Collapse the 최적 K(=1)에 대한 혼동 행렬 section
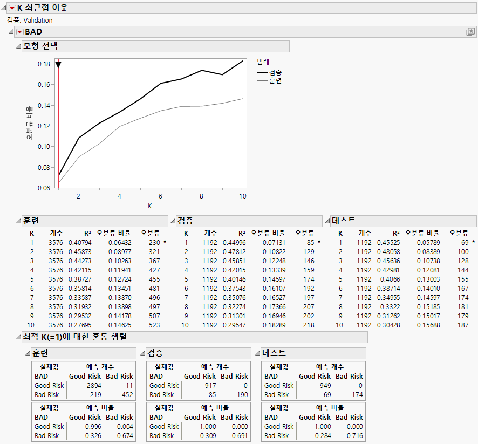Screen dimensions: 478x444 click(18, 337)
